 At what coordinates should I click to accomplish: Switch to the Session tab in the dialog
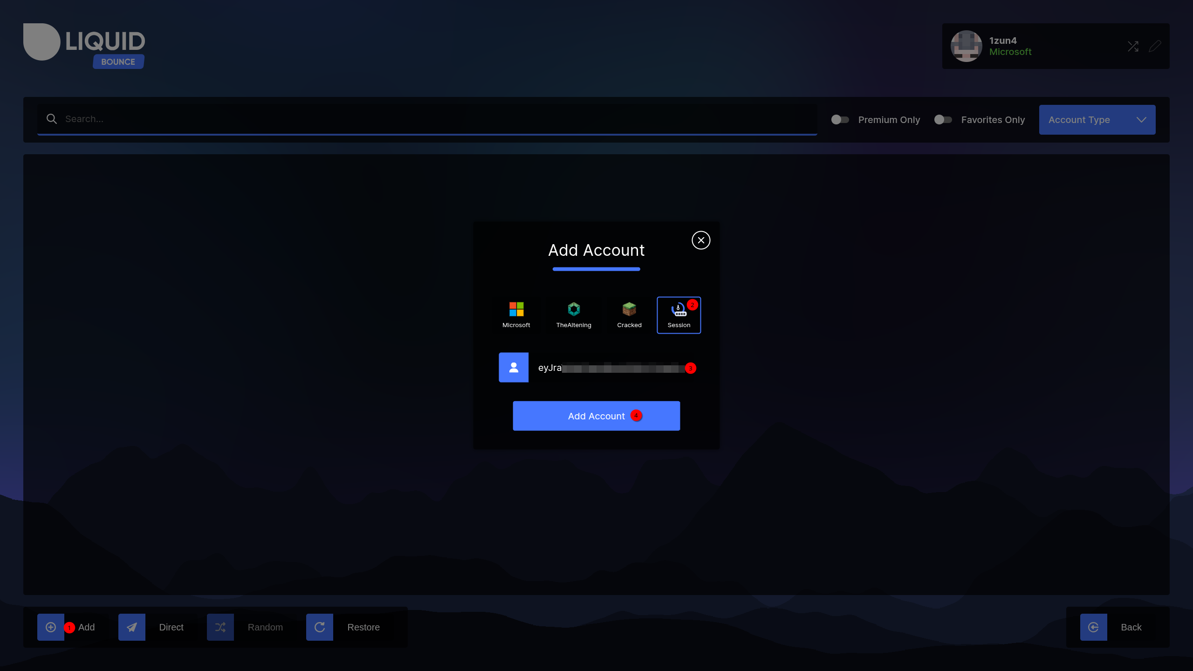[x=679, y=315]
